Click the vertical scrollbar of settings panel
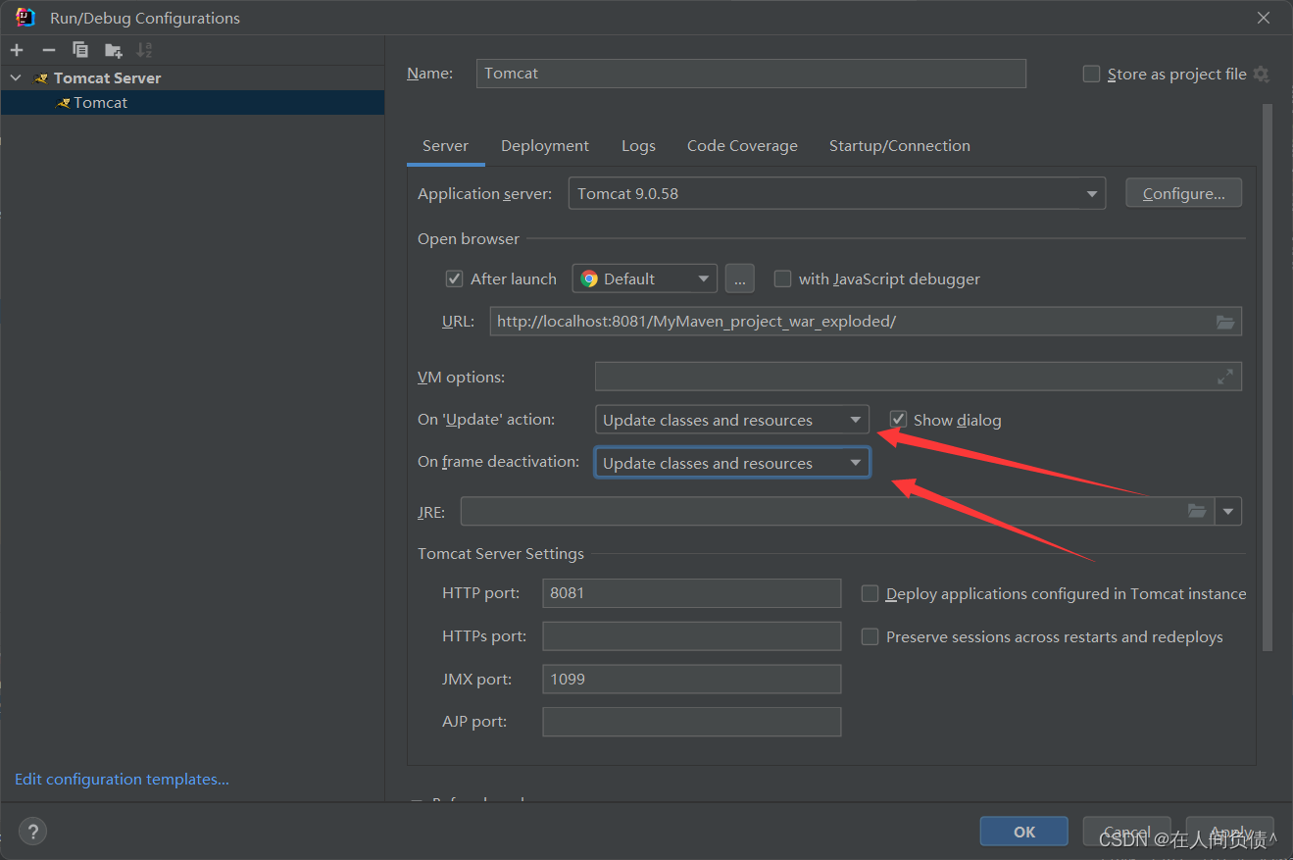Screen dimensions: 1293x860 (1268, 378)
